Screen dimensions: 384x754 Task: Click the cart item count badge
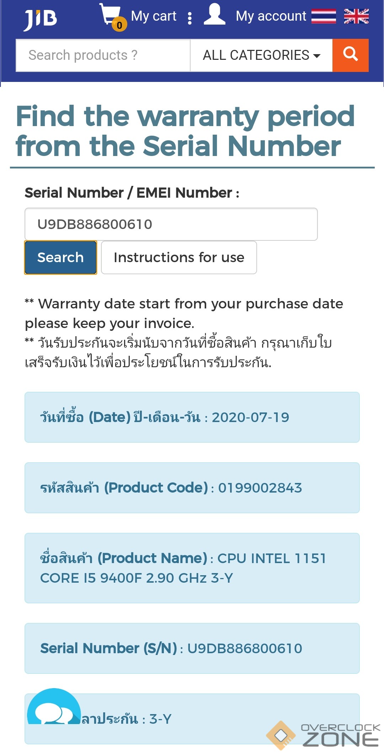(119, 25)
